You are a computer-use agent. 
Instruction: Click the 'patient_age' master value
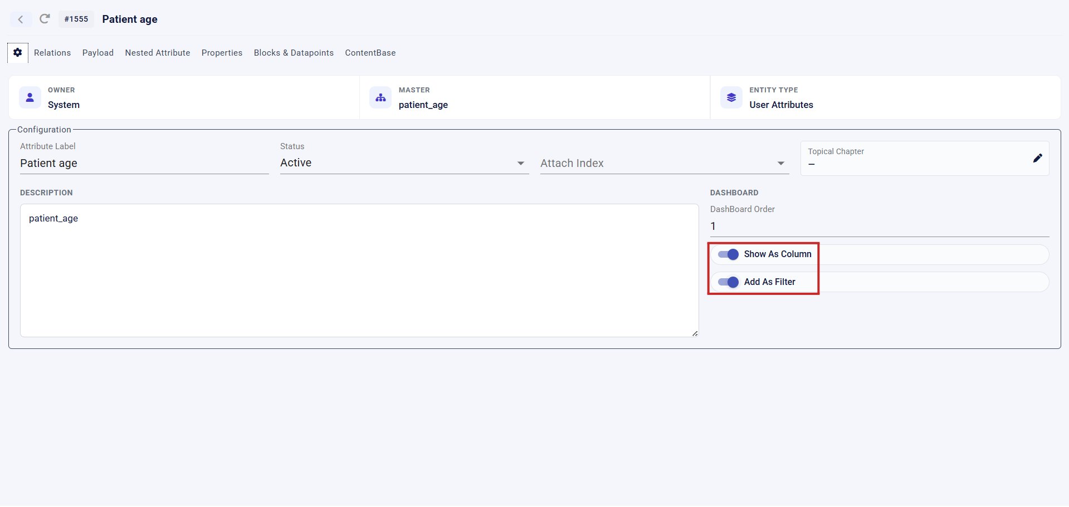click(x=423, y=105)
